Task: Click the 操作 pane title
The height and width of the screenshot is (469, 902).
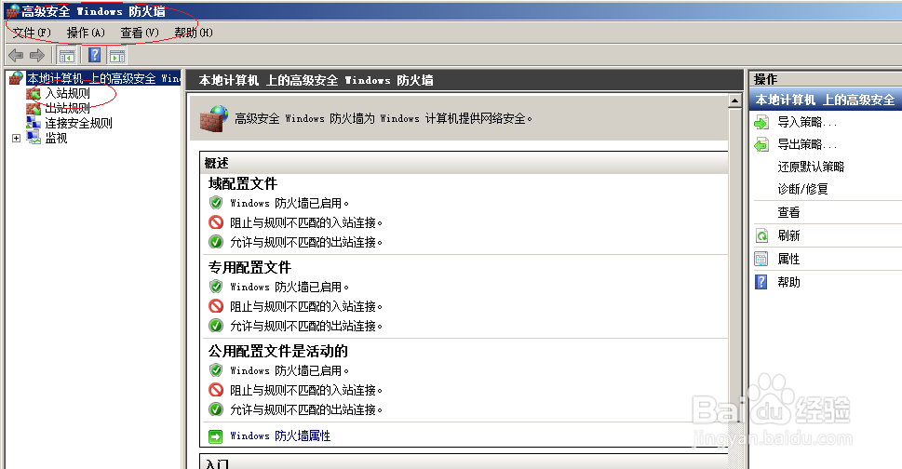Action: point(766,79)
